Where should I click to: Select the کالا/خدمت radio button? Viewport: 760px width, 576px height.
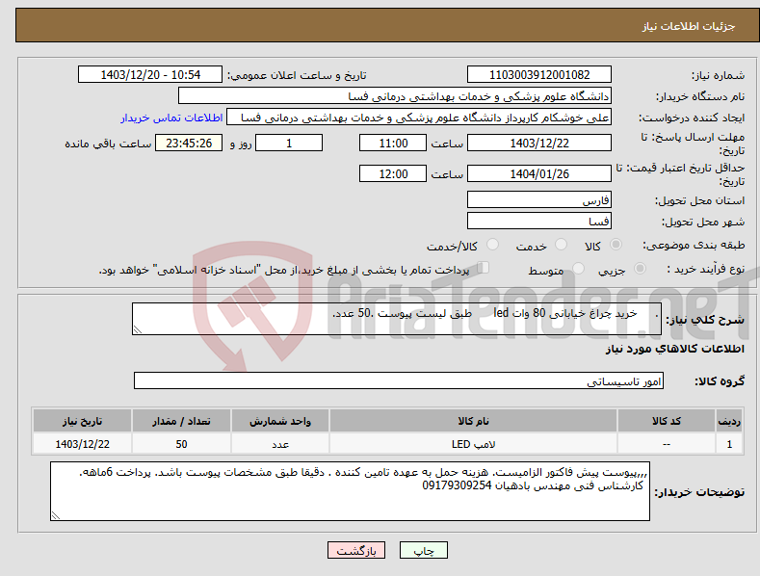pyautogui.click(x=492, y=245)
